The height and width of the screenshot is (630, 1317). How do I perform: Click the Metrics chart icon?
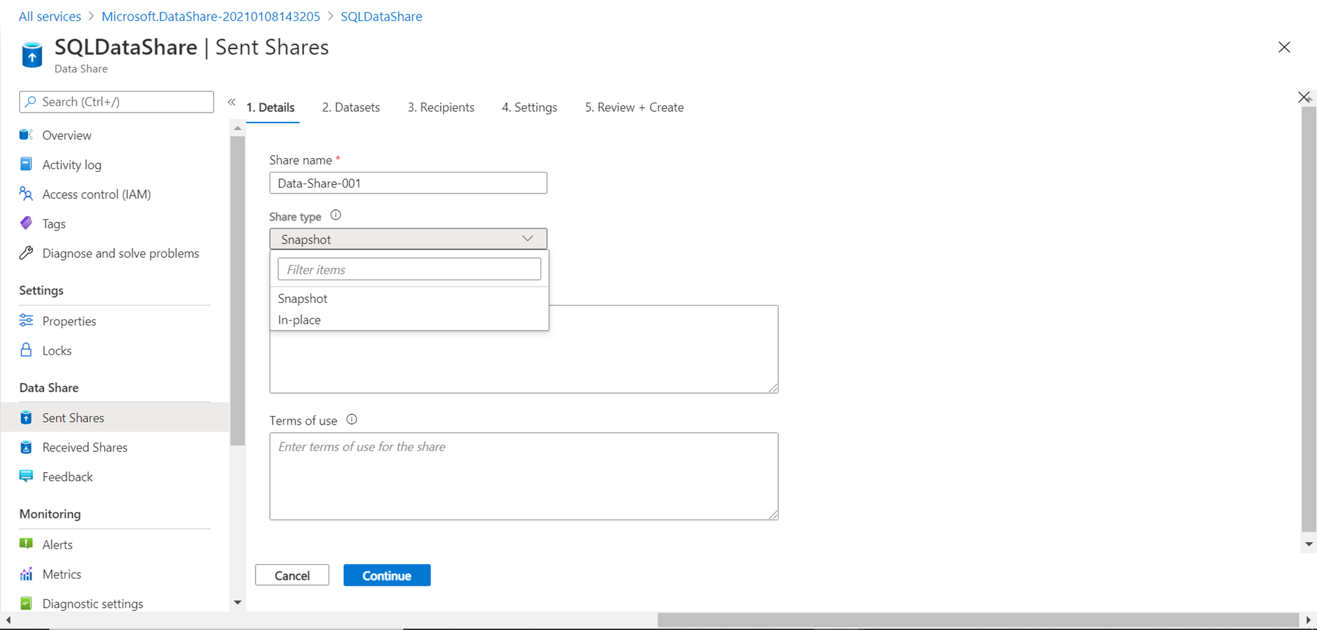click(x=26, y=573)
